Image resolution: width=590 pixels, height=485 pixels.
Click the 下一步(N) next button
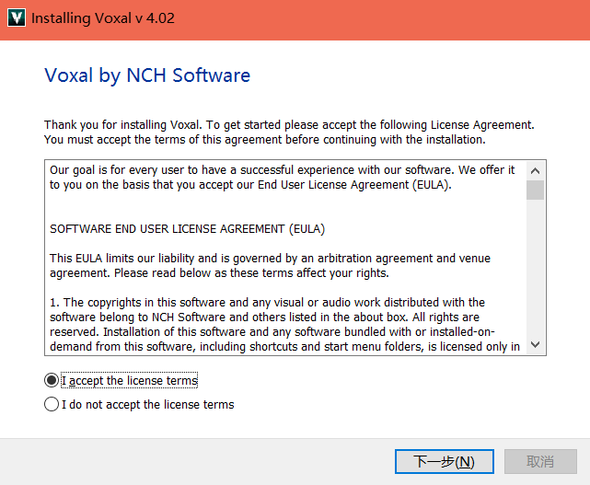click(x=445, y=461)
